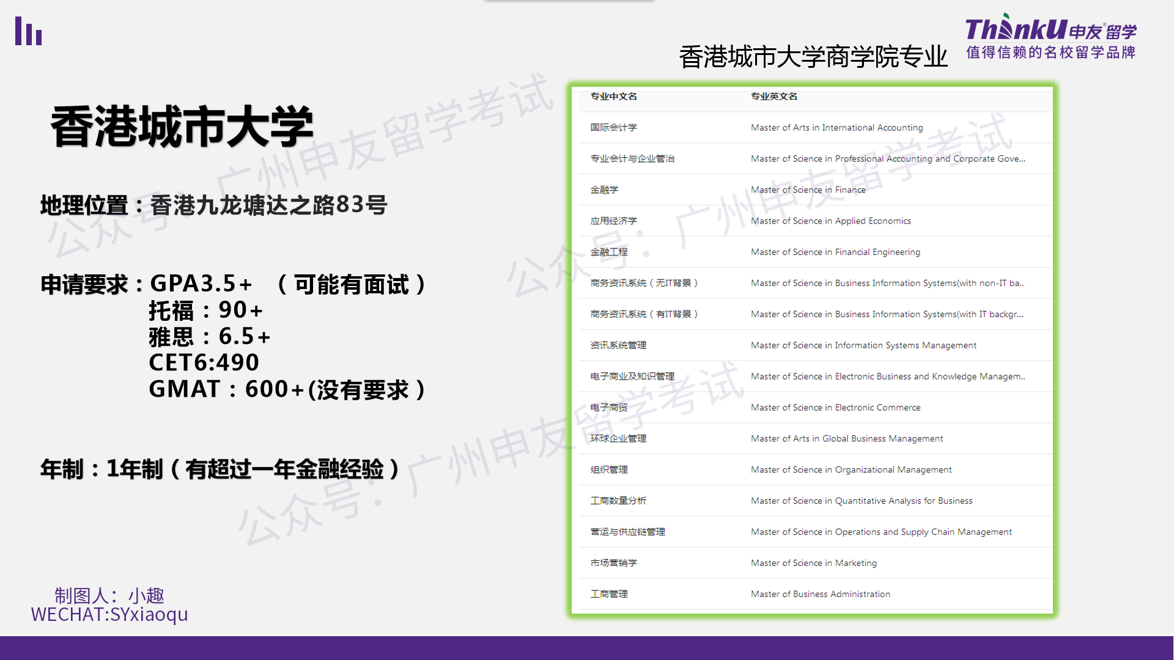Select the 专业会计与企业管治 cell
Image resolution: width=1174 pixels, height=660 pixels.
[632, 159]
